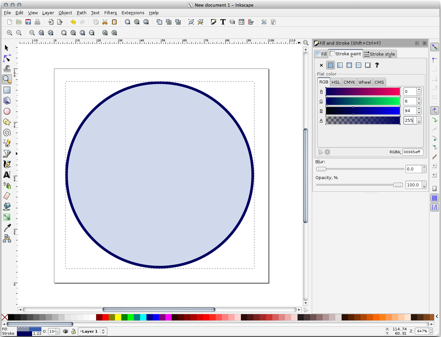Click the panel resize grip dots
Image resolution: width=441 pixels, height=337 pixels.
(x=370, y=193)
